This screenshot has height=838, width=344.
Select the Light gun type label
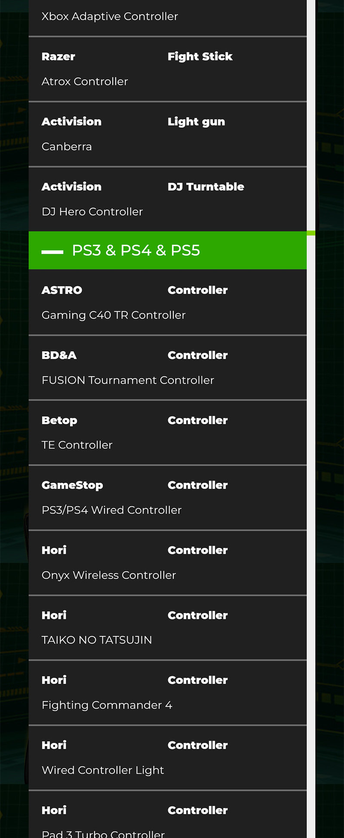(x=196, y=121)
